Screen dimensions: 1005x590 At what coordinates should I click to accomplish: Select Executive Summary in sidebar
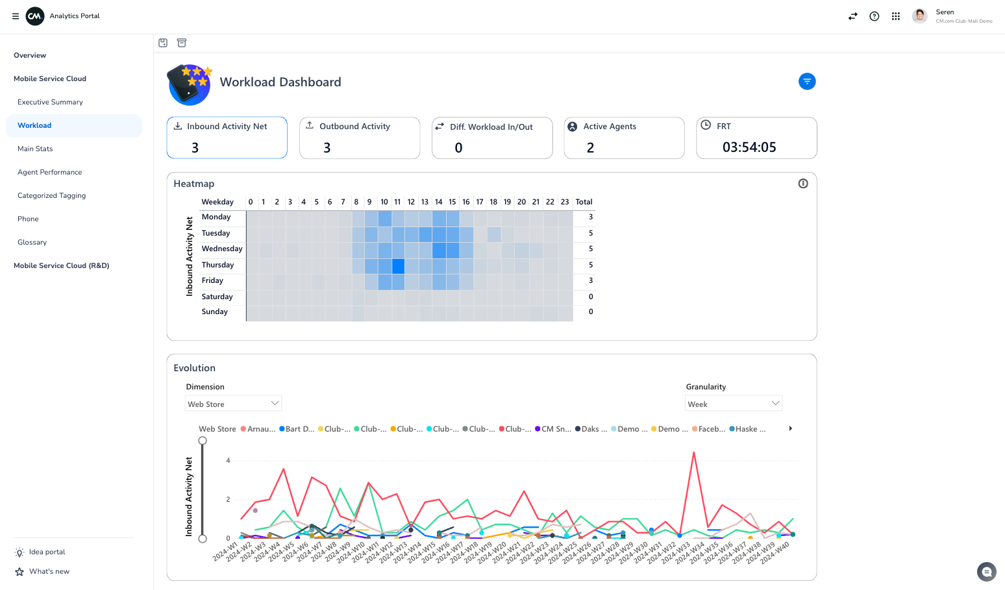click(50, 102)
